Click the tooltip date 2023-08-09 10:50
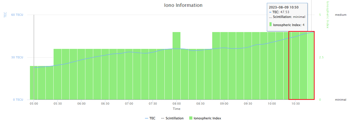 [284, 7]
